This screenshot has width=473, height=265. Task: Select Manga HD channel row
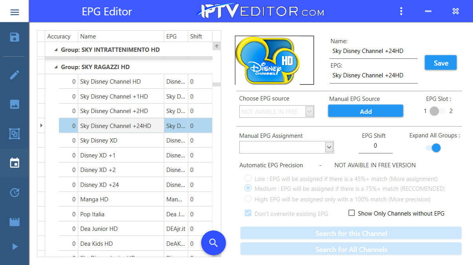pos(136,199)
